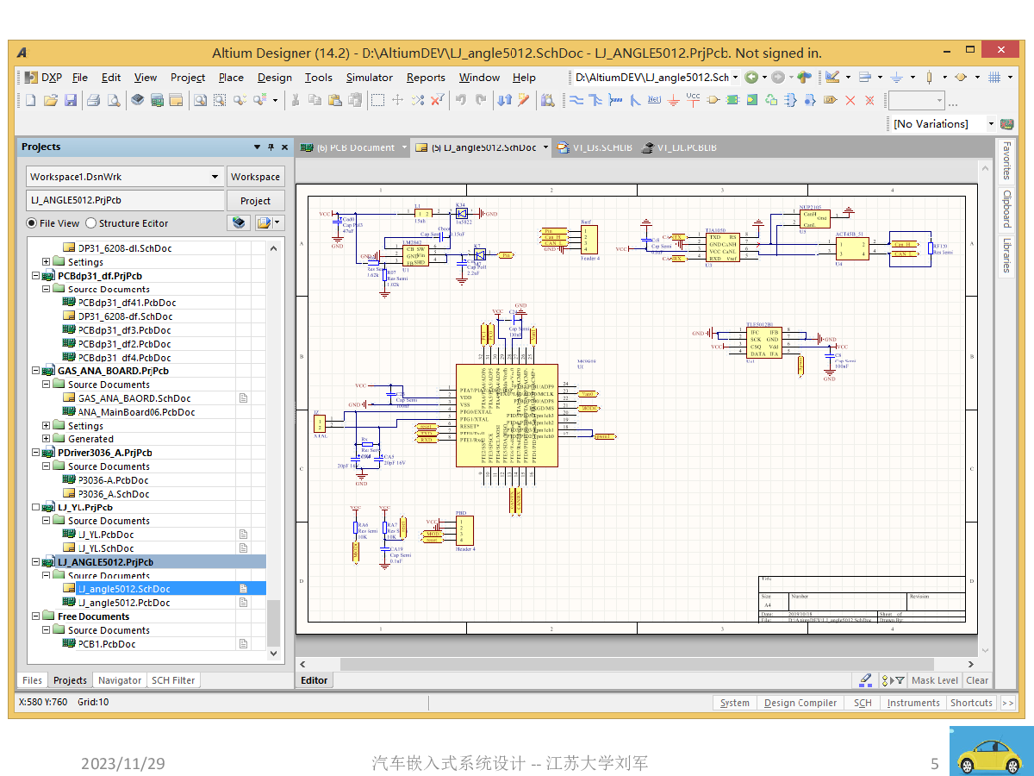Click the Select Inside Area dashed-rectangle icon
Image resolution: width=1034 pixels, height=776 pixels.
(377, 100)
